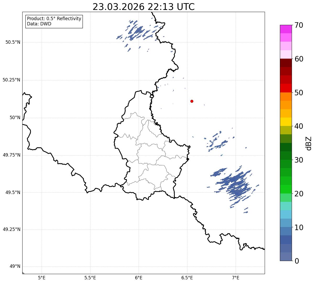The image size is (315, 283).
Task: Click the 6.5°E longitude tick label
Action: click(x=187, y=278)
